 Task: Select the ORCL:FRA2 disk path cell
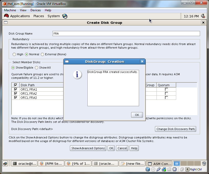click(x=41, y=93)
